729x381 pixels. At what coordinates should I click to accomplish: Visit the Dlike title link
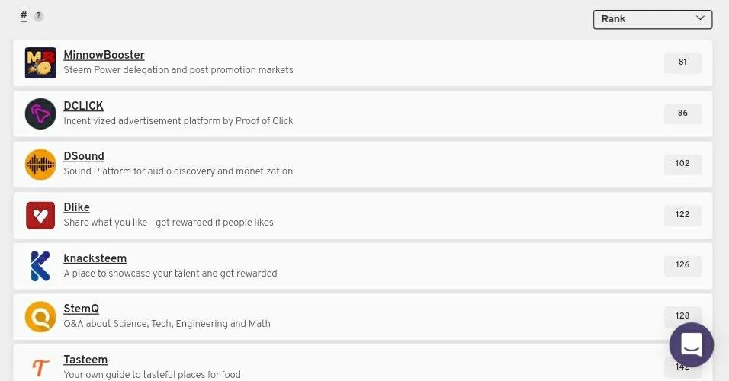point(77,207)
